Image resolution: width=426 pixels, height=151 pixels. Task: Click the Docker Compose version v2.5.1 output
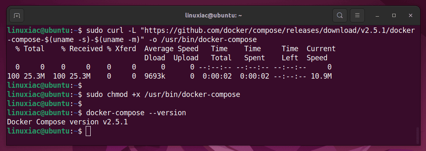click(x=67, y=122)
